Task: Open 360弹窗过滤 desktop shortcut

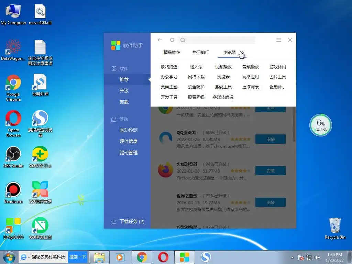Action: [40, 228]
